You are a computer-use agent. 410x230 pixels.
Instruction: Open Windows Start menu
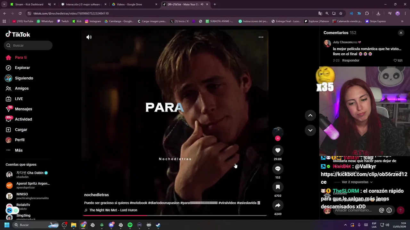[7, 225]
